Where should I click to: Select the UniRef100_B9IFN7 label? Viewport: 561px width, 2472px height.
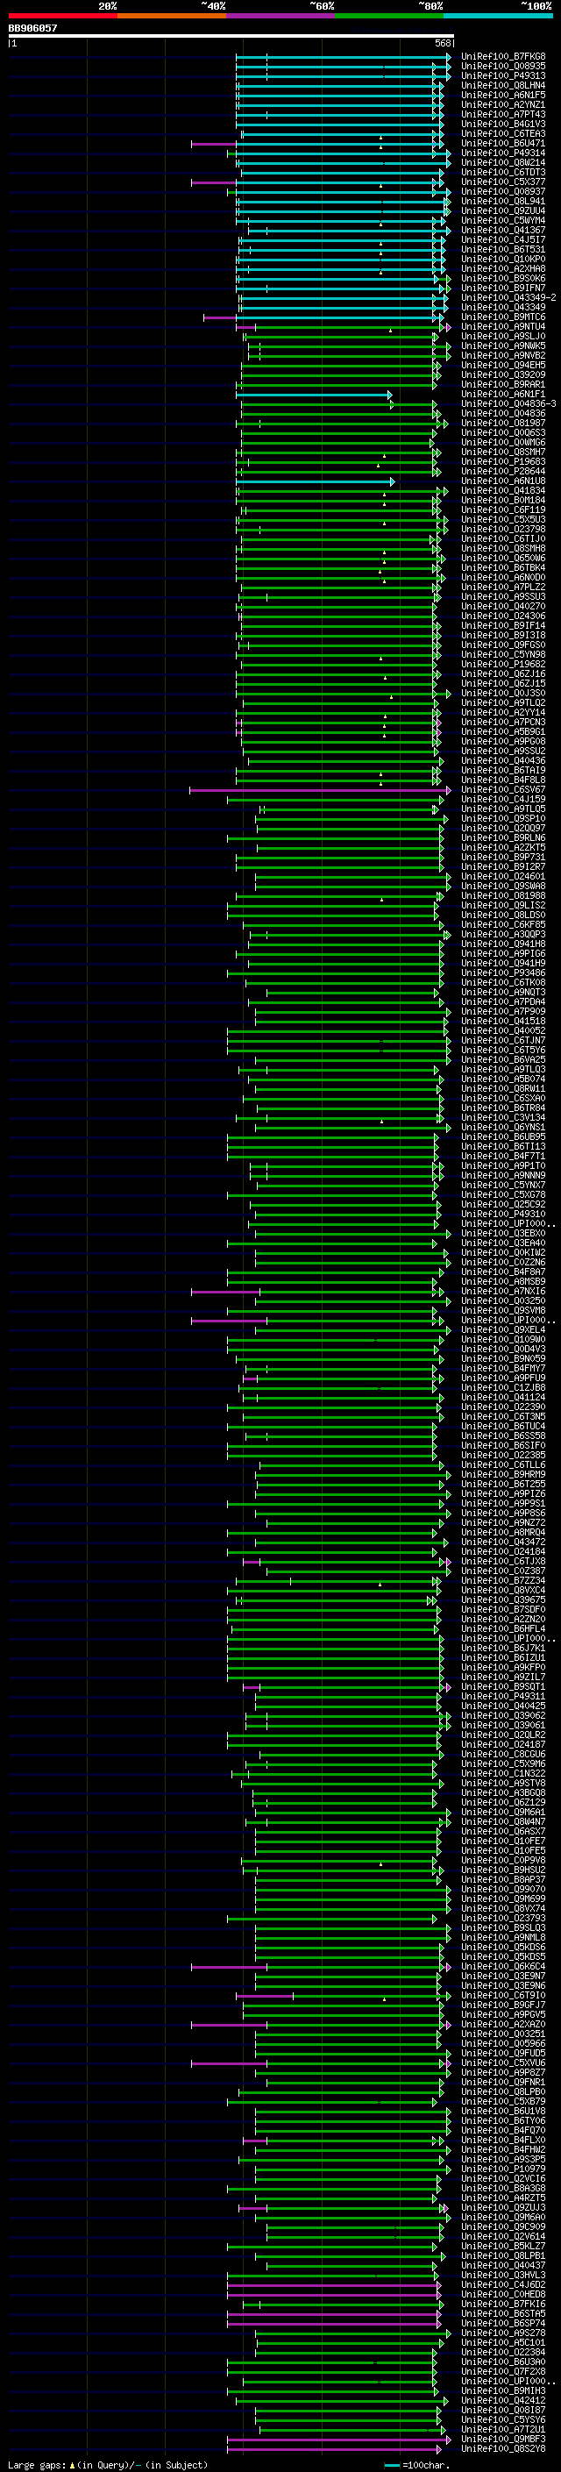click(503, 288)
